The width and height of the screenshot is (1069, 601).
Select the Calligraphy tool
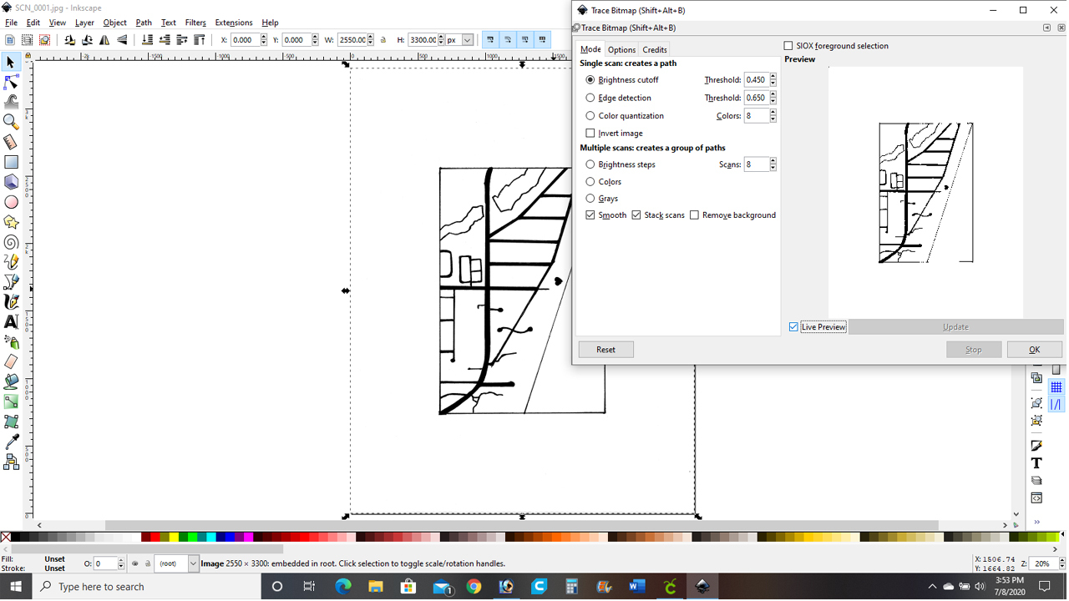11,302
